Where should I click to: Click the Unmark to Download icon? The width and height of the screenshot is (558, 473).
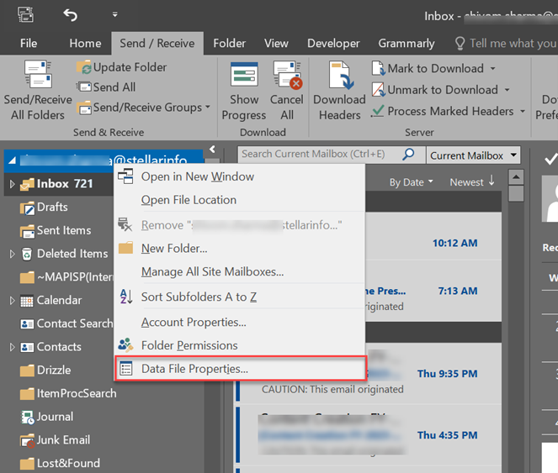378,90
